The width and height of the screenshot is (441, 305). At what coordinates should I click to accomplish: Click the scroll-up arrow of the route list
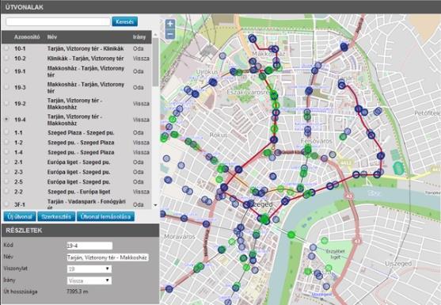coord(155,34)
